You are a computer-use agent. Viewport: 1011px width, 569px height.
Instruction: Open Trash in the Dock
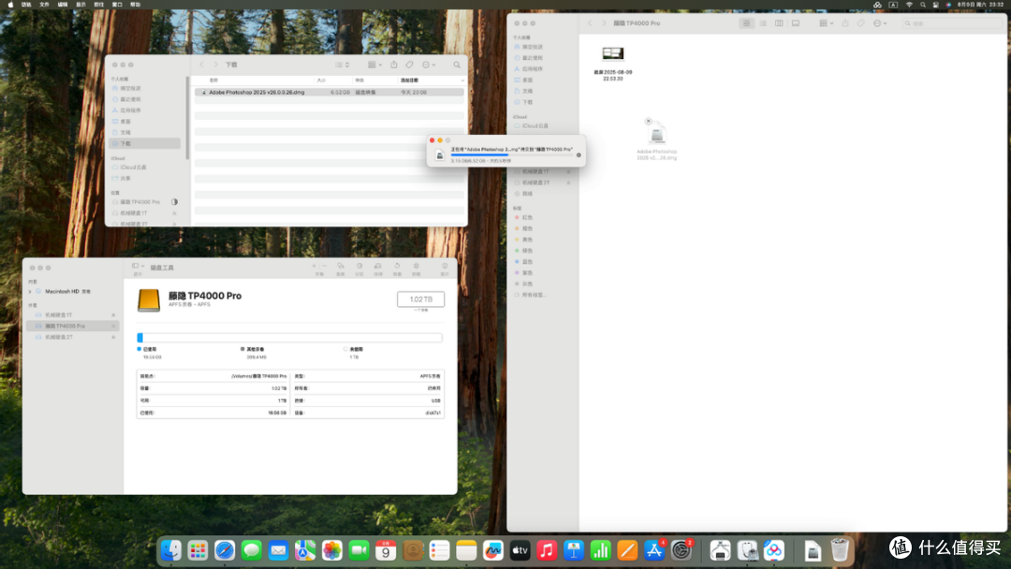(840, 550)
